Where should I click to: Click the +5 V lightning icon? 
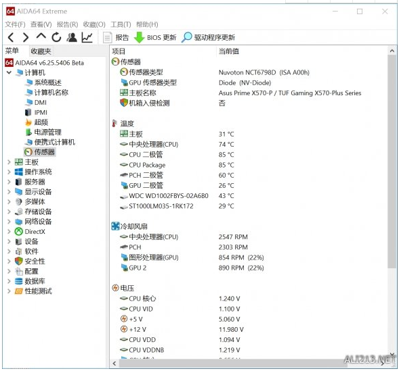[124, 319]
